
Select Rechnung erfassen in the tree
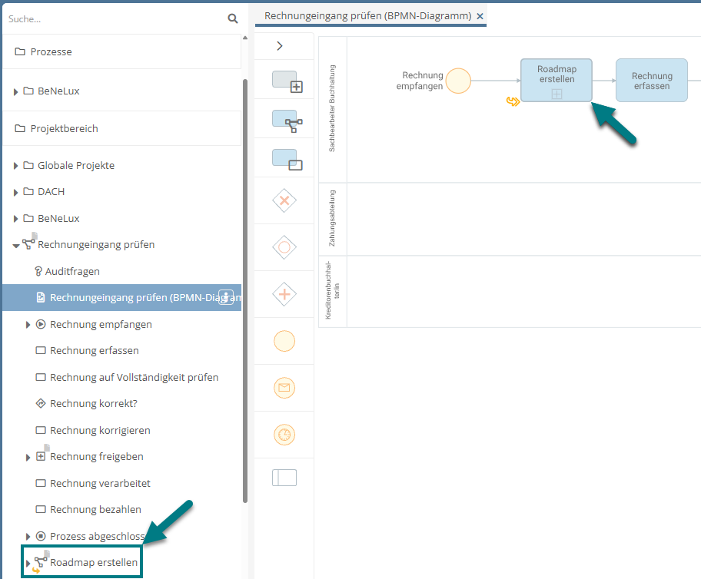[95, 351]
